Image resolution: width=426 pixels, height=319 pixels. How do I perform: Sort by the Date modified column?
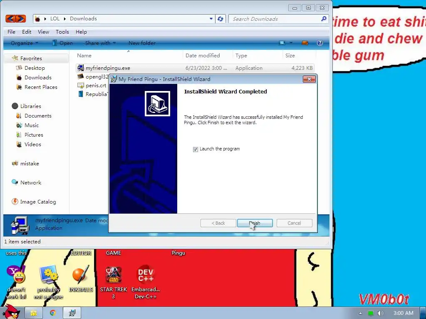[x=208, y=55]
